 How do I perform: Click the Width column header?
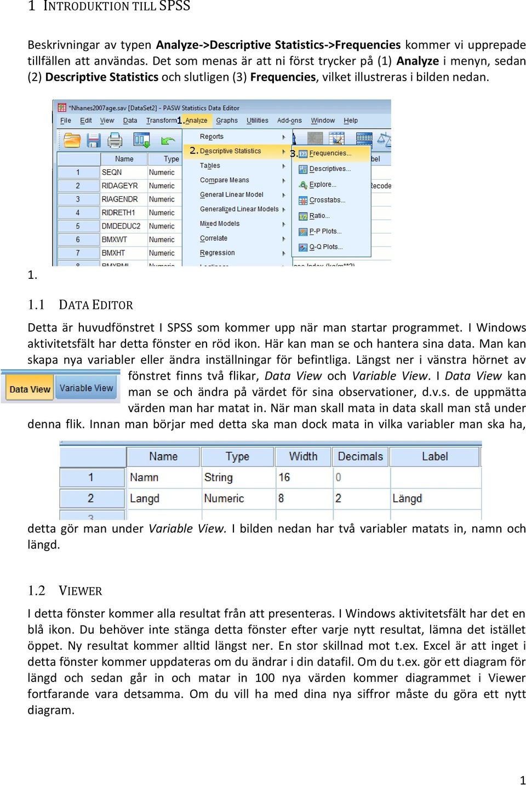[303, 456]
